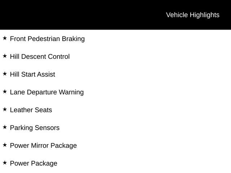This screenshot has height=173, width=231.
Task: Choose the Lane Departure Warning text
Action: (47, 92)
